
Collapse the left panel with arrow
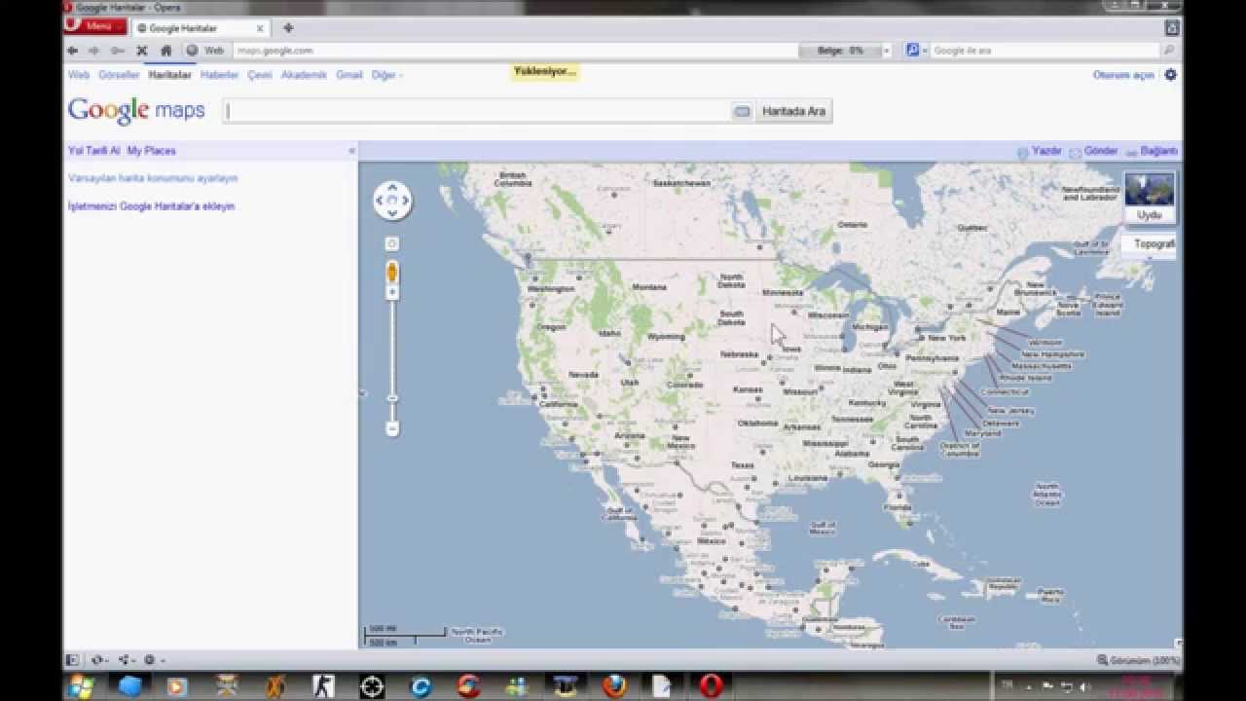tap(351, 151)
